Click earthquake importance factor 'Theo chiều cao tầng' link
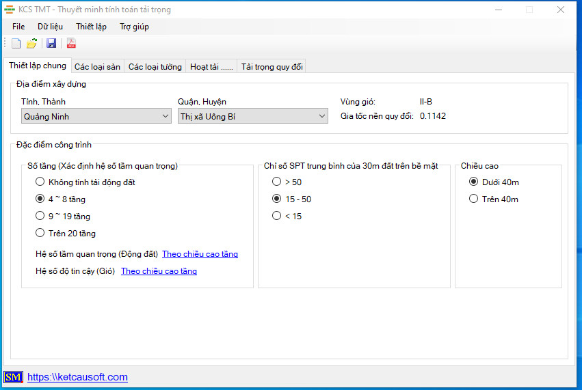 200,254
